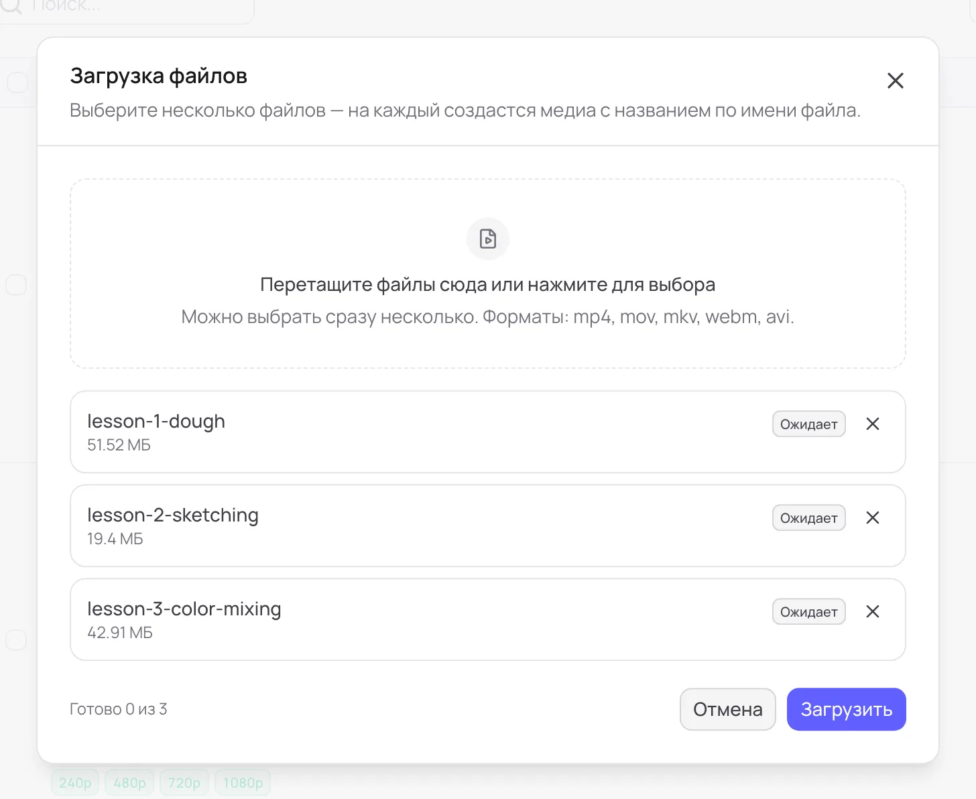Select the lesson-1-dough file name

pos(156,421)
